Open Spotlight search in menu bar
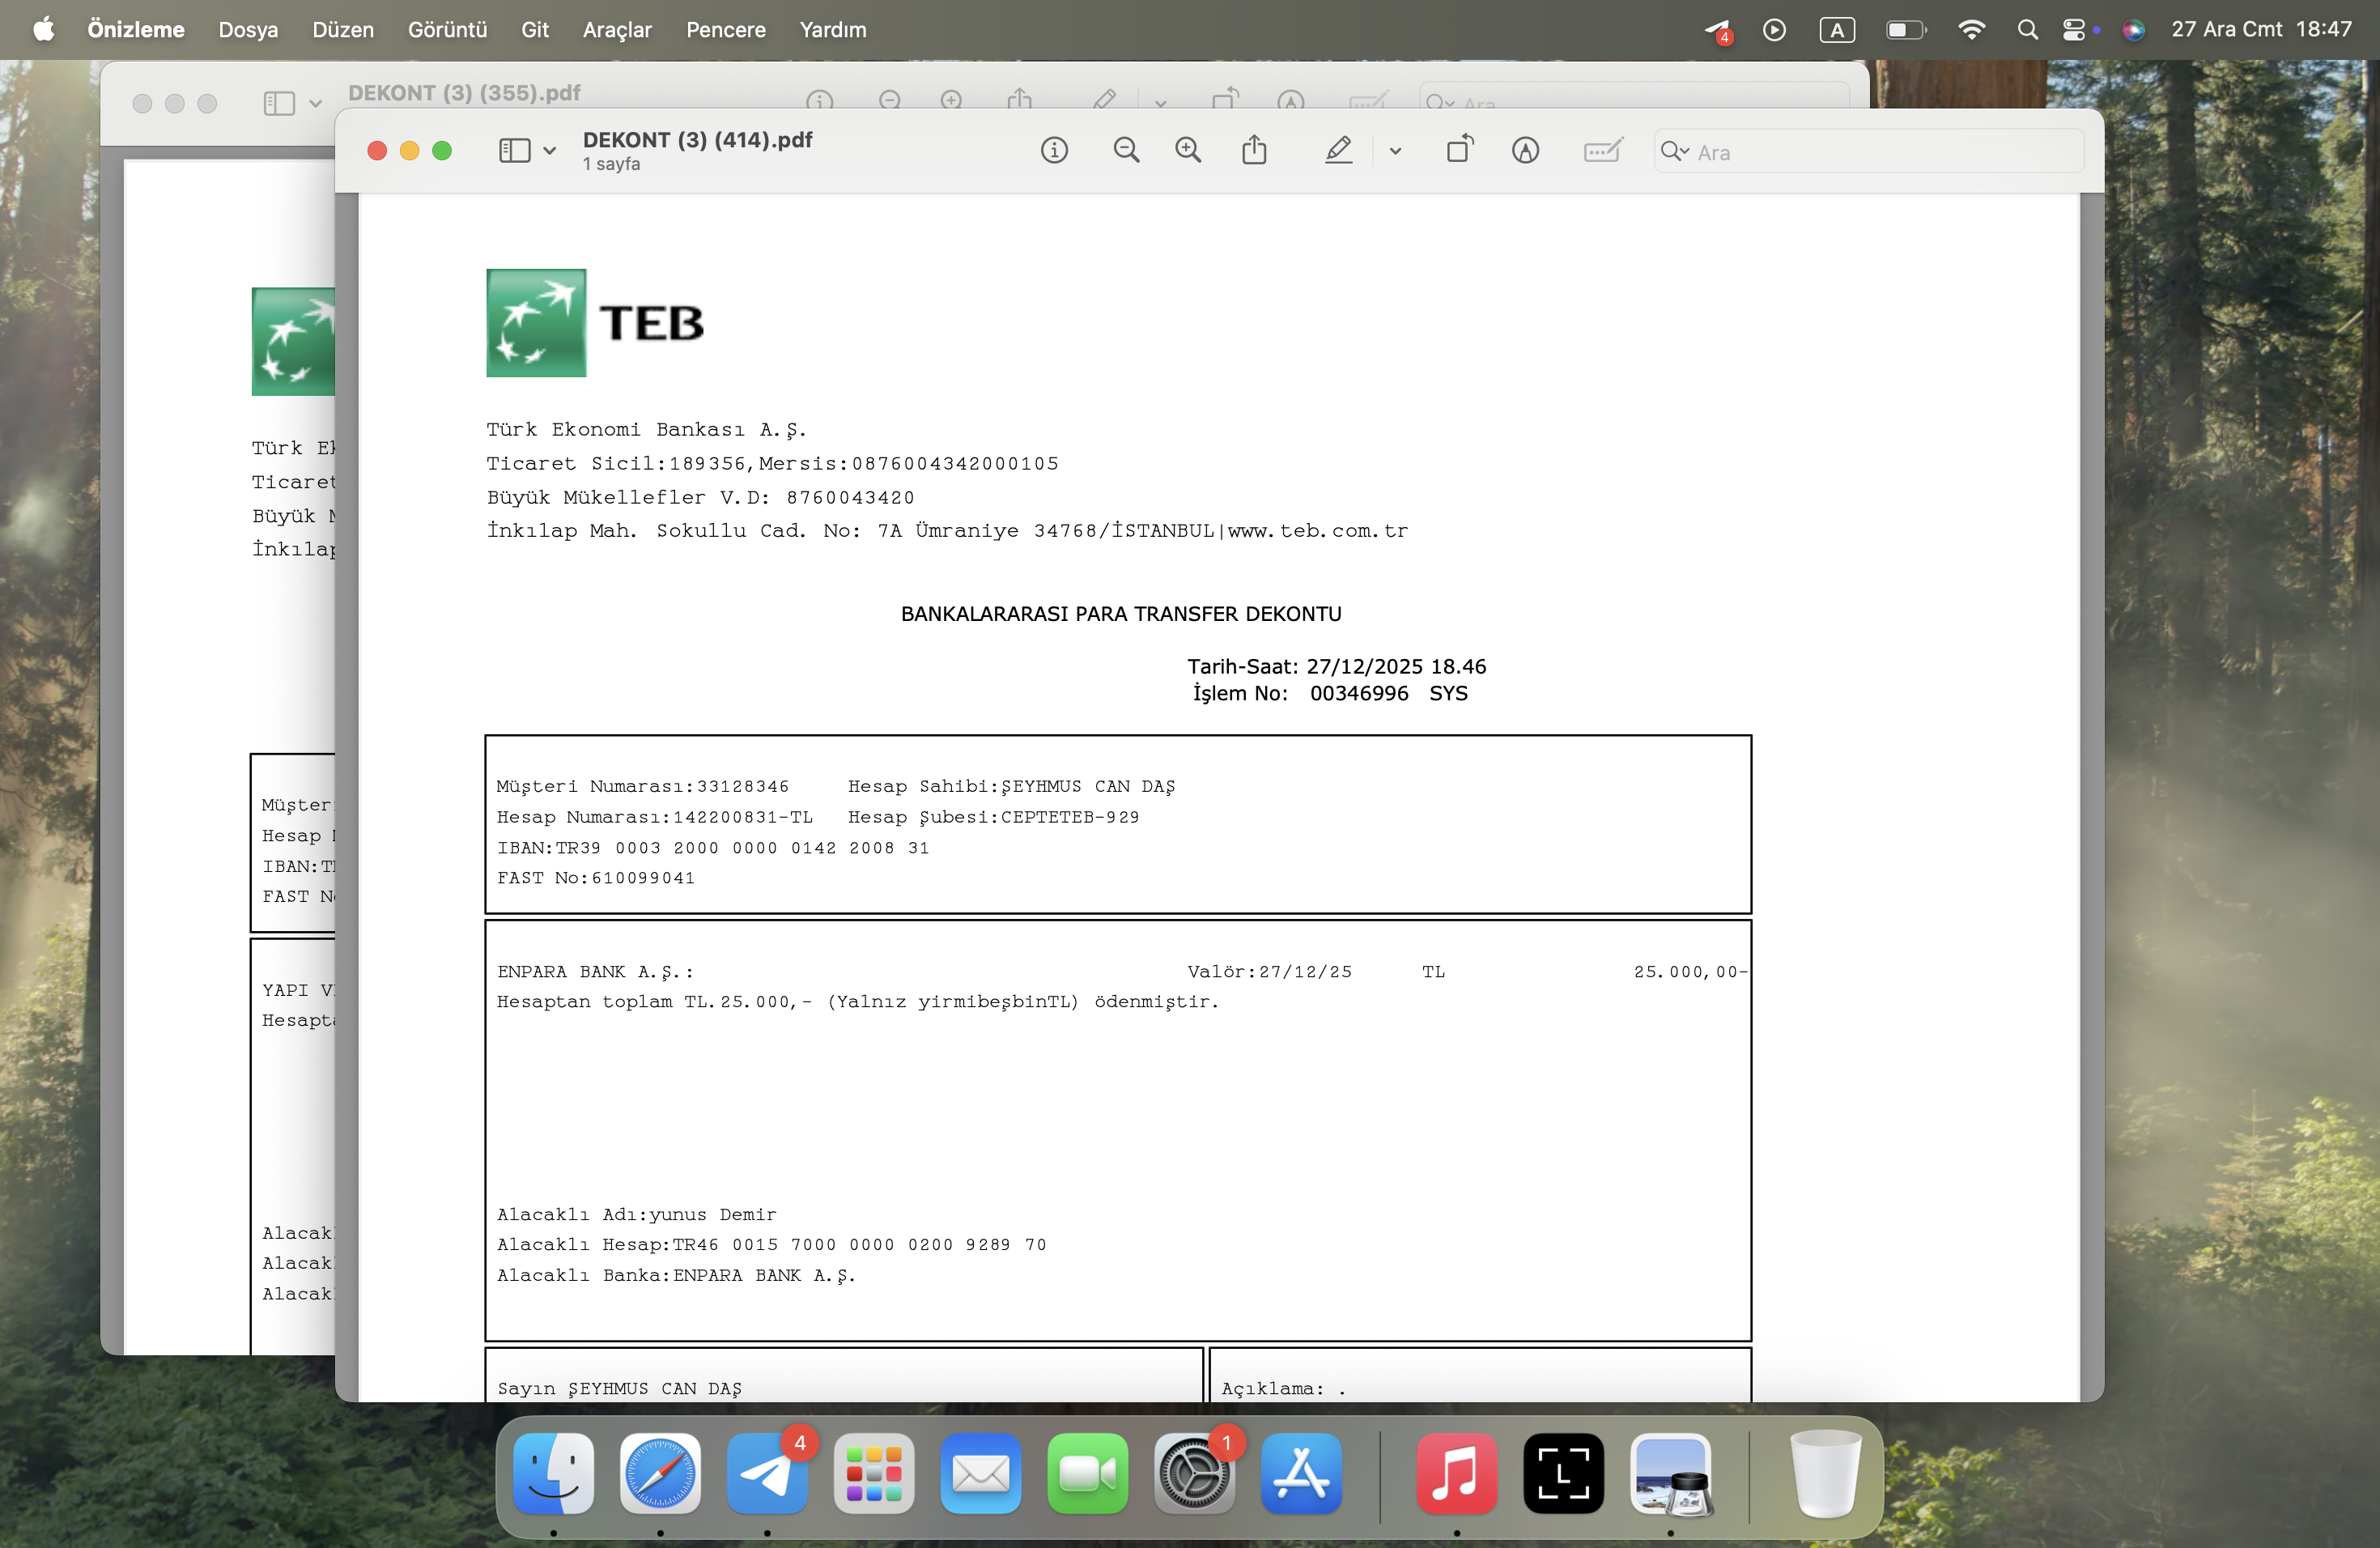 [x=2027, y=30]
